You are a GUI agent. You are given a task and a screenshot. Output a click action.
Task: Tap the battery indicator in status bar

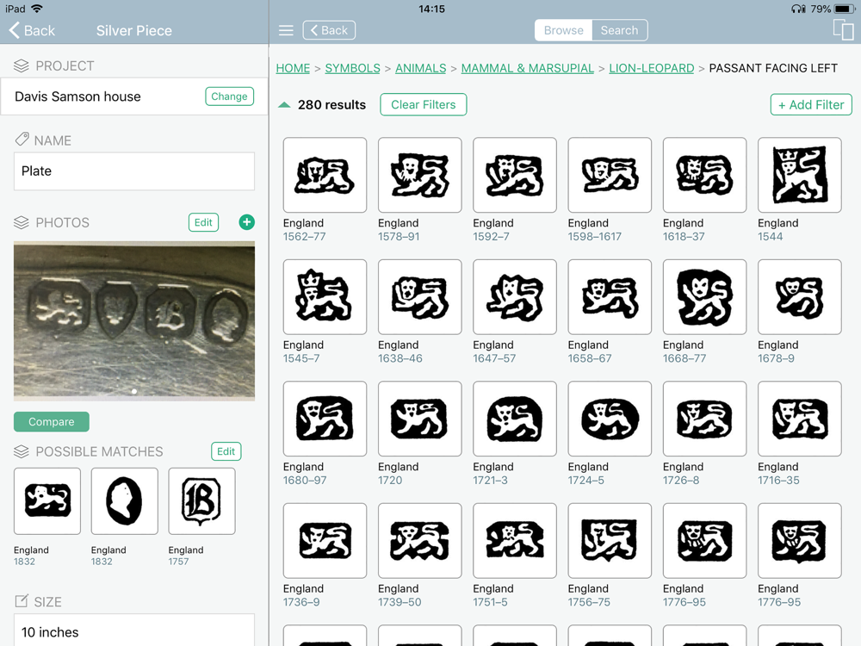pyautogui.click(x=844, y=9)
